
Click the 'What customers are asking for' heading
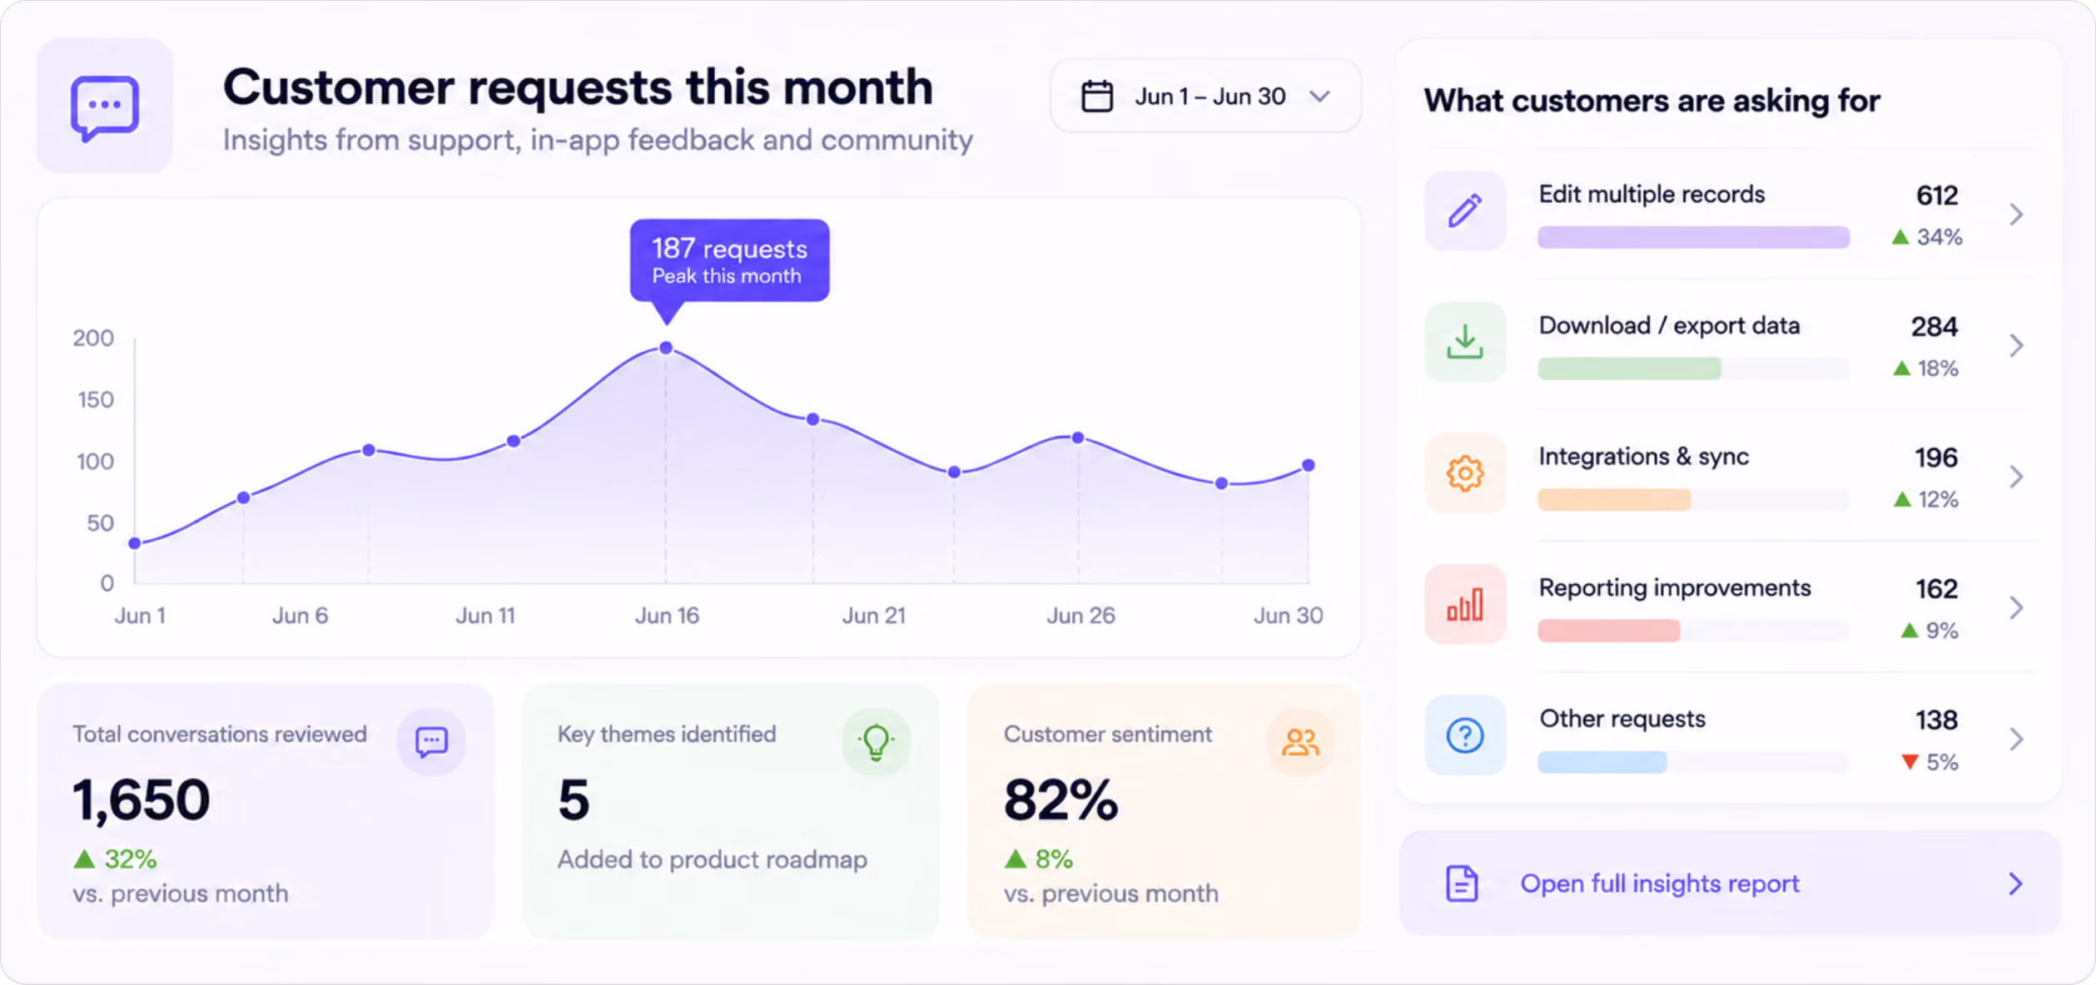pos(1651,101)
